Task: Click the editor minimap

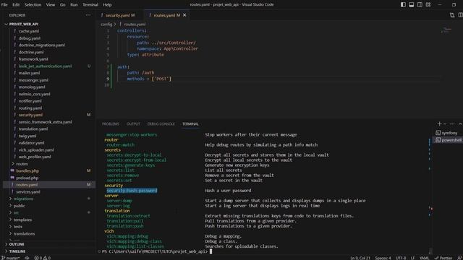Action: 446,30
